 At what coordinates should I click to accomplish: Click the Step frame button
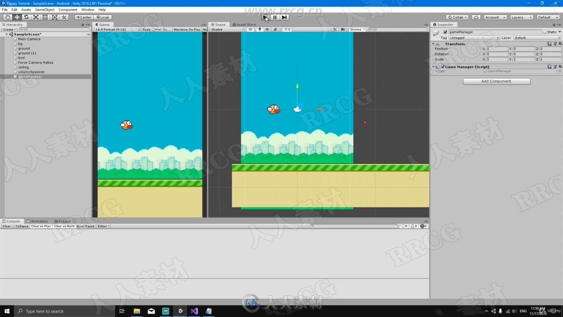click(284, 17)
